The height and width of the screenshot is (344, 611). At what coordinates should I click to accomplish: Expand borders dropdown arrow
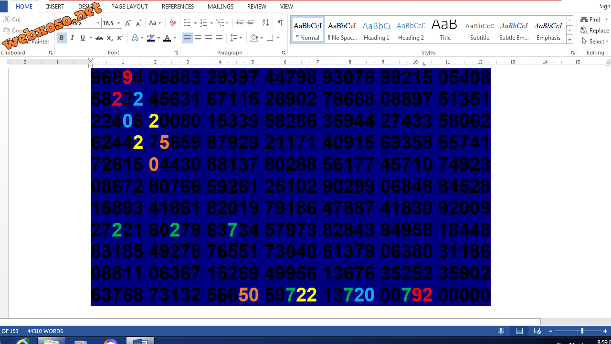coord(278,38)
